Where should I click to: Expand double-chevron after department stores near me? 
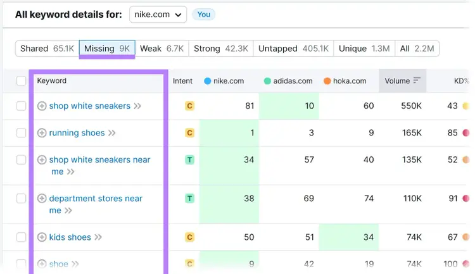pyautogui.click(x=68, y=211)
